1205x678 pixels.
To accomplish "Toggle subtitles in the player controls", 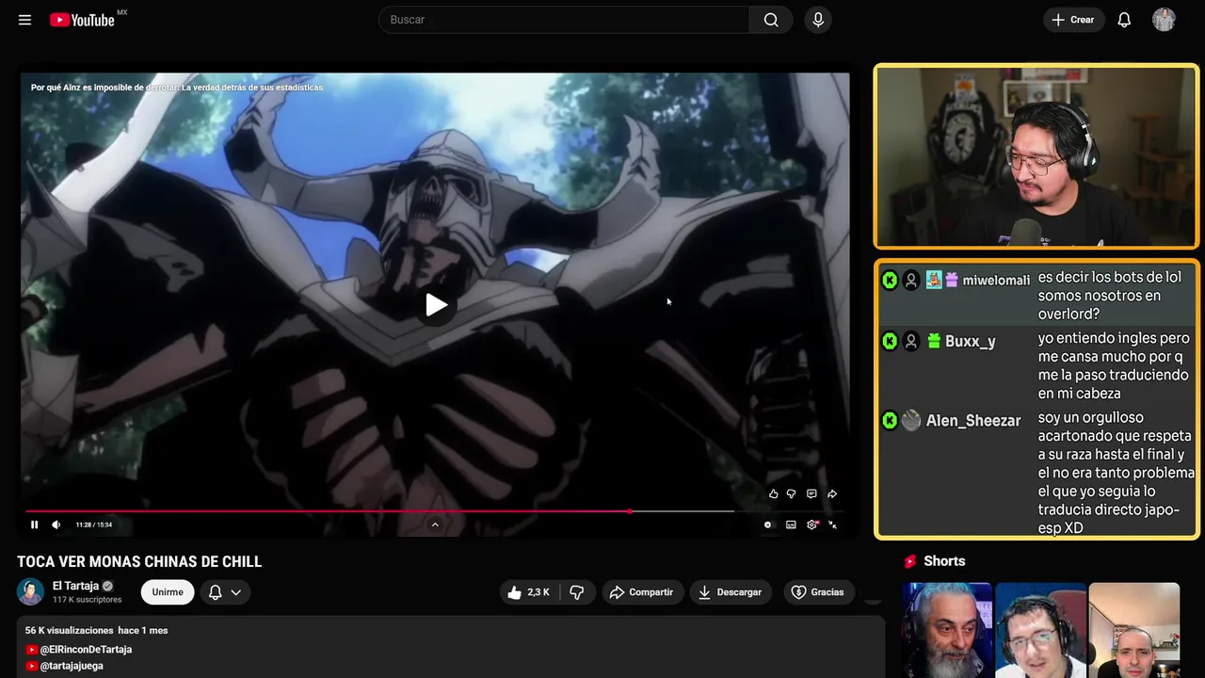I will click(x=791, y=525).
